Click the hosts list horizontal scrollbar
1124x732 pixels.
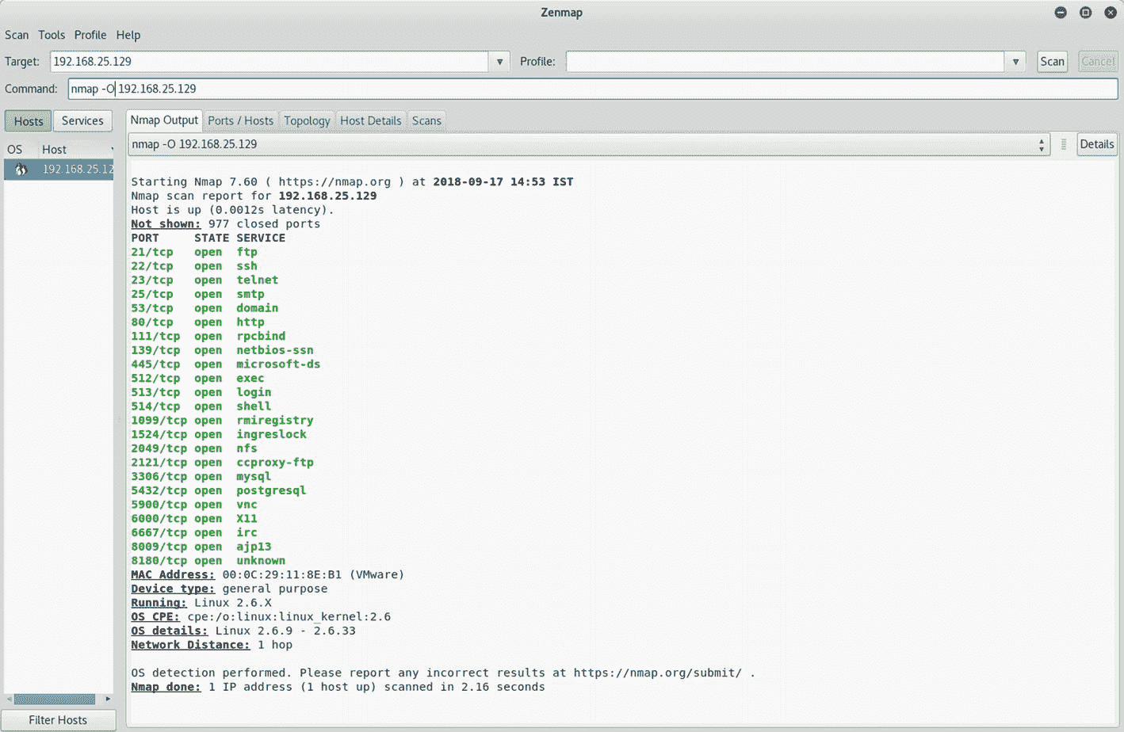[x=55, y=699]
